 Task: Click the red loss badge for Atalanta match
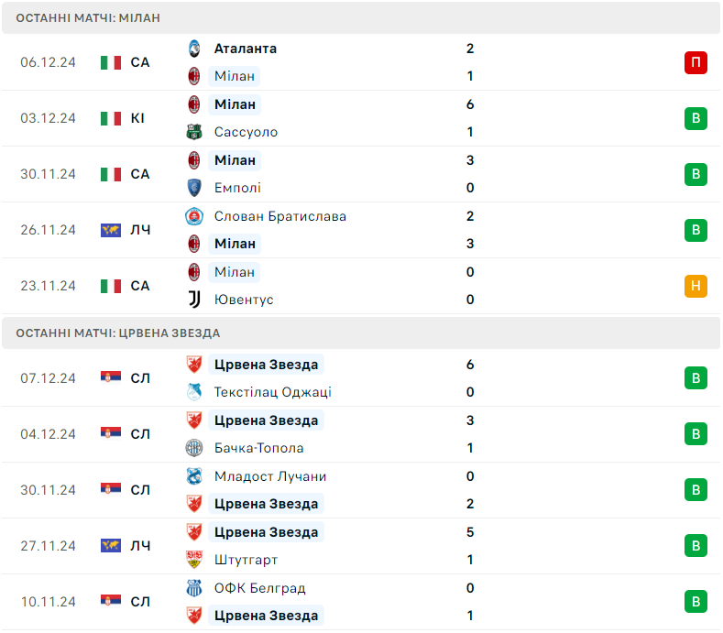(696, 62)
